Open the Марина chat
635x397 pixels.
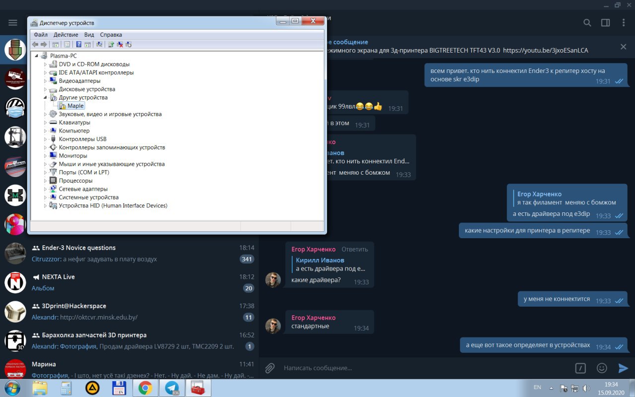coord(129,368)
